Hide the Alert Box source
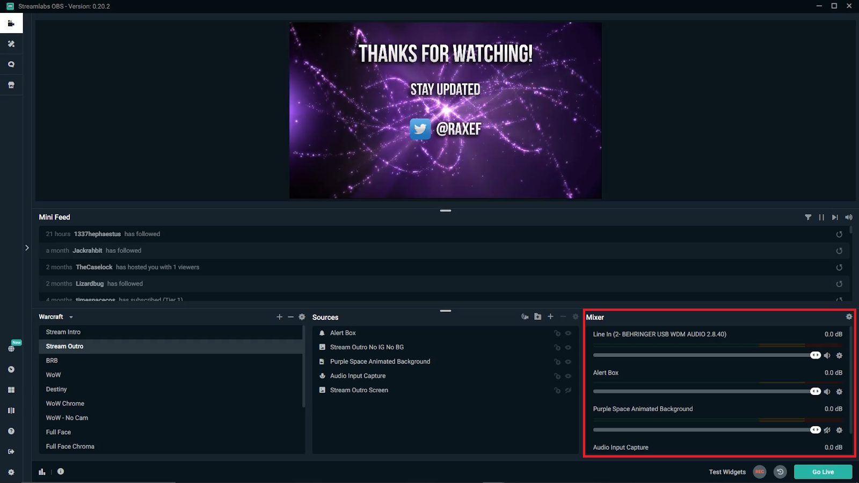This screenshot has width=859, height=483. 568,333
